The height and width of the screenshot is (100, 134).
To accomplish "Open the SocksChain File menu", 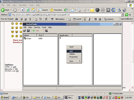I will coord(25,27).
